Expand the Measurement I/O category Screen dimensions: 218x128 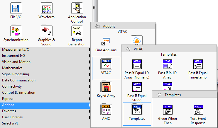[x=45, y=50]
